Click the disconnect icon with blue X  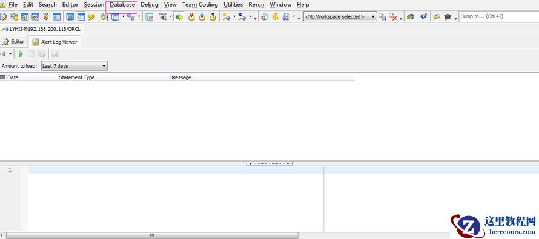pos(242,16)
